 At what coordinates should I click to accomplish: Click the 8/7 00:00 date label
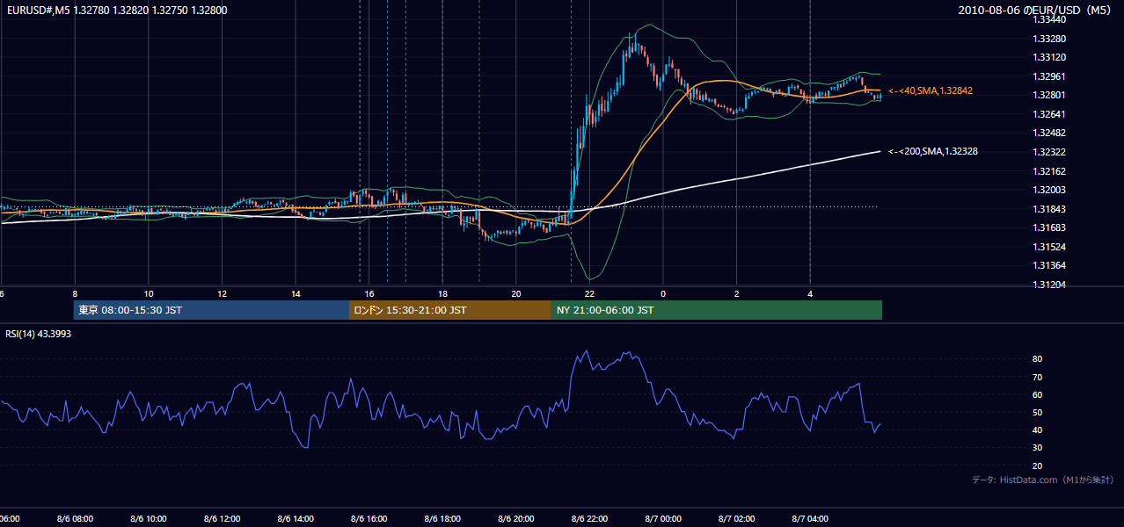point(663,519)
